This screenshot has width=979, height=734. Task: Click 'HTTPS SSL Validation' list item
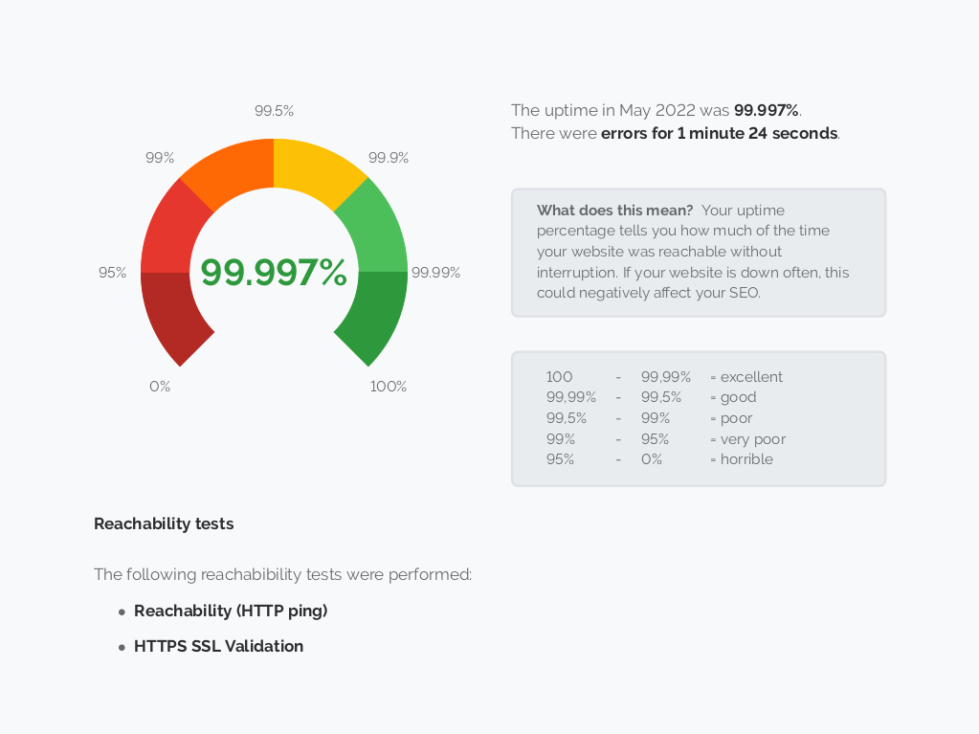[x=218, y=647]
